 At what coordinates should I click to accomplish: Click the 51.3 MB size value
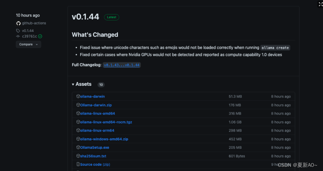(x=235, y=96)
